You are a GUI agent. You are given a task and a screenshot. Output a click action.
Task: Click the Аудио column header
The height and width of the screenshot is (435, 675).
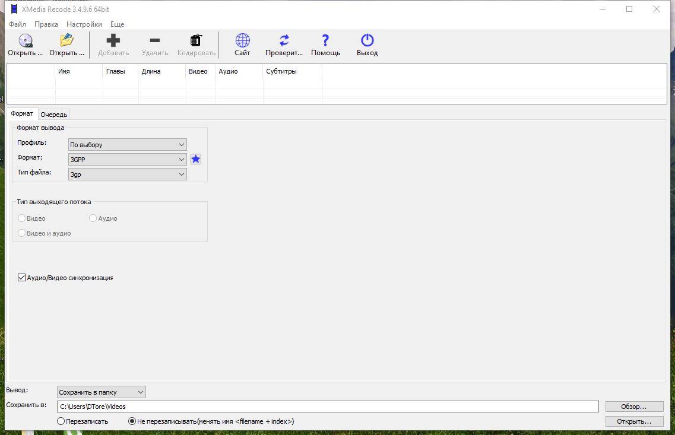point(239,71)
